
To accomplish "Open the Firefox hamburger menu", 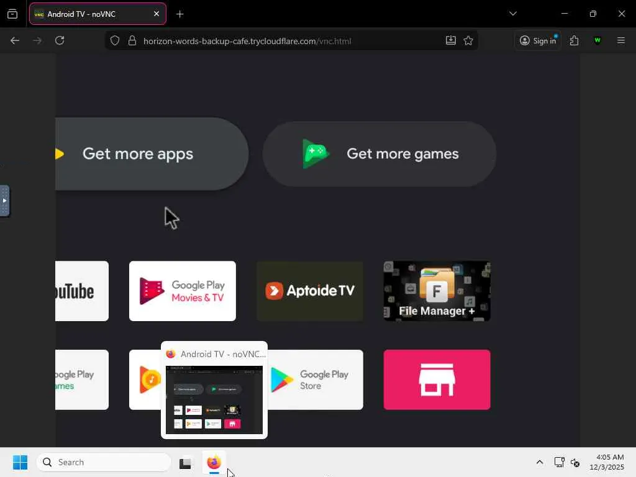I will pos(620,40).
